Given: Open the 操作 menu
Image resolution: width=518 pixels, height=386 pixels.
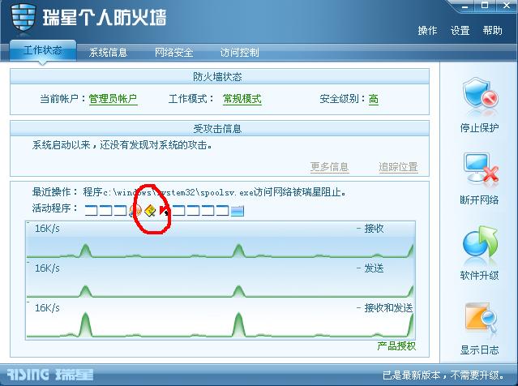Looking at the screenshot, I should pyautogui.click(x=427, y=30).
